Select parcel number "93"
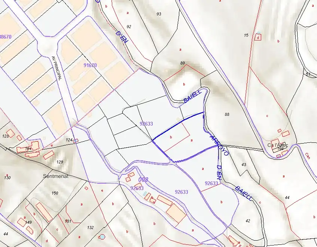The height and width of the screenshot is (247, 317). point(159,14)
